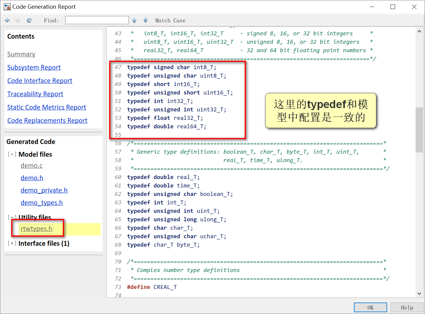Click line 68 typedef char_T byte_T
The height and width of the screenshot is (314, 425).
pos(163,245)
